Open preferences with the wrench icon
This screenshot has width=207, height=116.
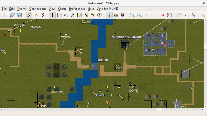pos(203,15)
